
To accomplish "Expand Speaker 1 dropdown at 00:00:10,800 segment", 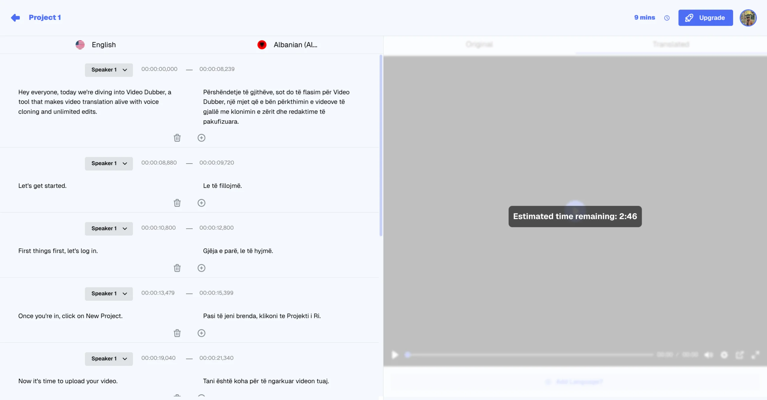I will coord(109,229).
